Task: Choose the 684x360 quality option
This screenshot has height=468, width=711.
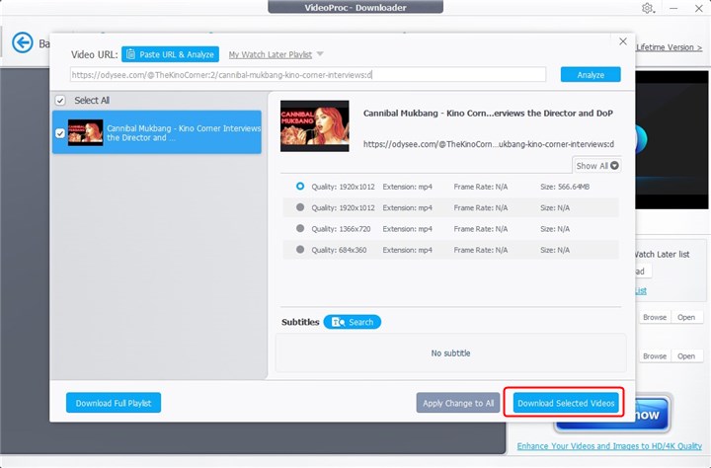Action: pos(300,250)
